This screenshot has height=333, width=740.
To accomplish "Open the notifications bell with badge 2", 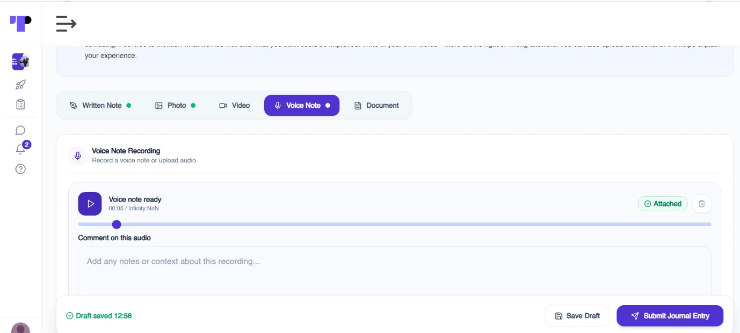I will [21, 149].
